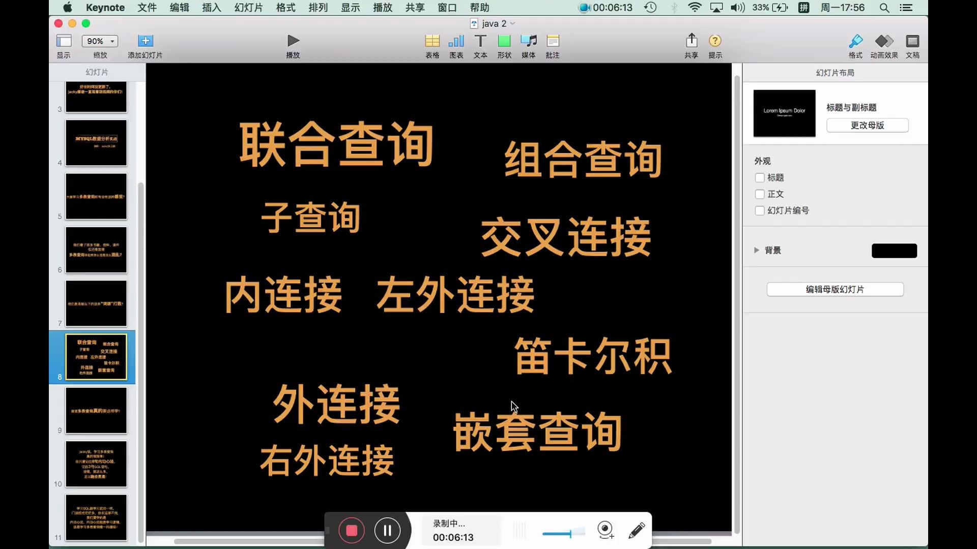Click the volume icon in menu bar
This screenshot has width=977, height=549.
737,8
